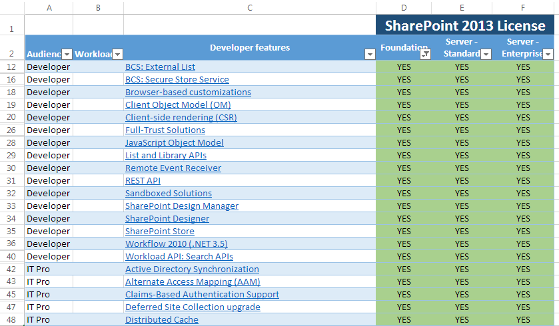Select row 26 header
Screen dimensions: 559x326
12,130
